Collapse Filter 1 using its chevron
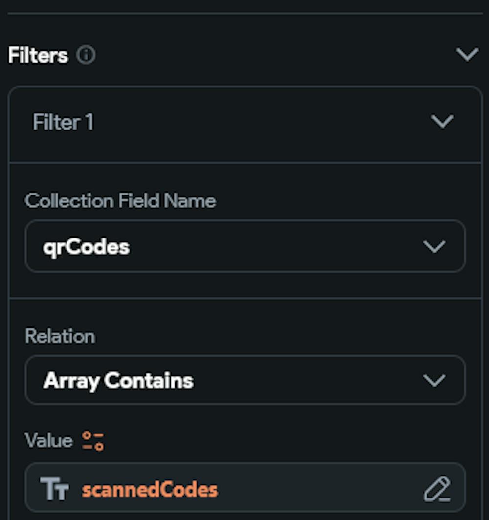Screen dimensions: 489x520 (x=443, y=121)
